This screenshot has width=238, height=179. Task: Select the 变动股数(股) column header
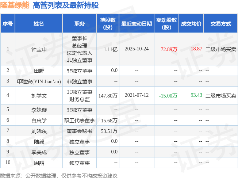[x=166, y=23]
